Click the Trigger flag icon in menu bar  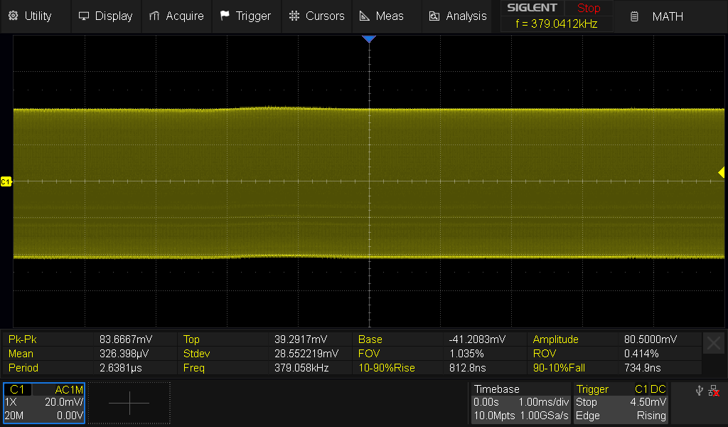tap(225, 16)
